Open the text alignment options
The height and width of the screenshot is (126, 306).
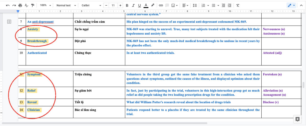[185, 5]
